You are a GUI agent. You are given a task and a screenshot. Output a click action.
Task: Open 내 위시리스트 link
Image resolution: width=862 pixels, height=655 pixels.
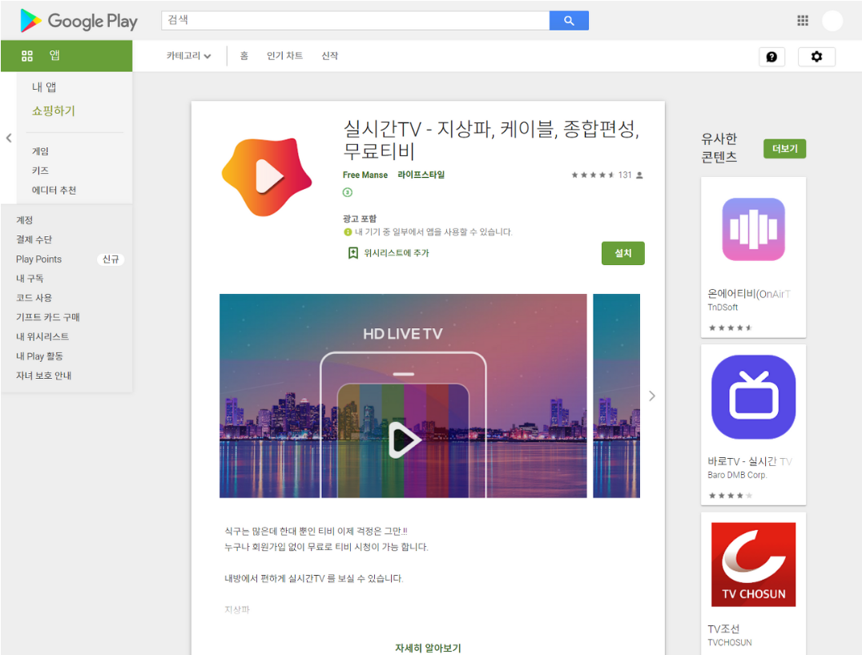tap(42, 337)
